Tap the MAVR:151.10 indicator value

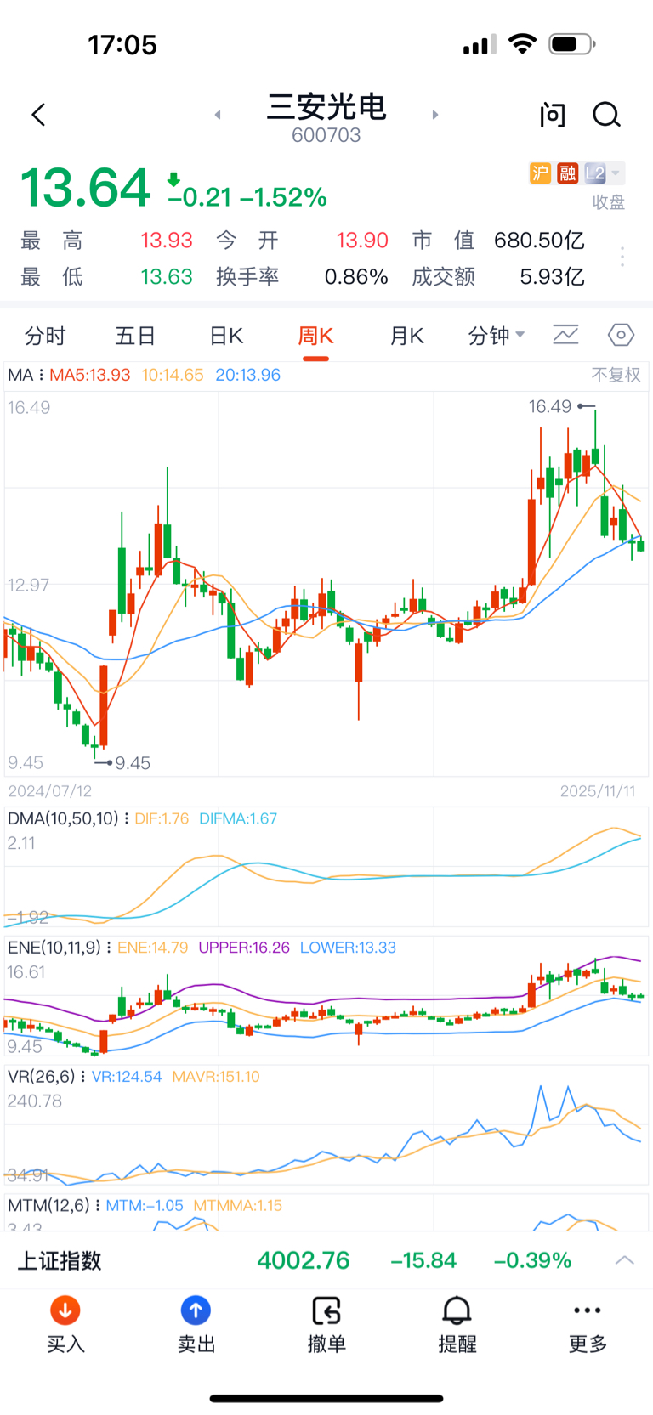tap(216, 1077)
